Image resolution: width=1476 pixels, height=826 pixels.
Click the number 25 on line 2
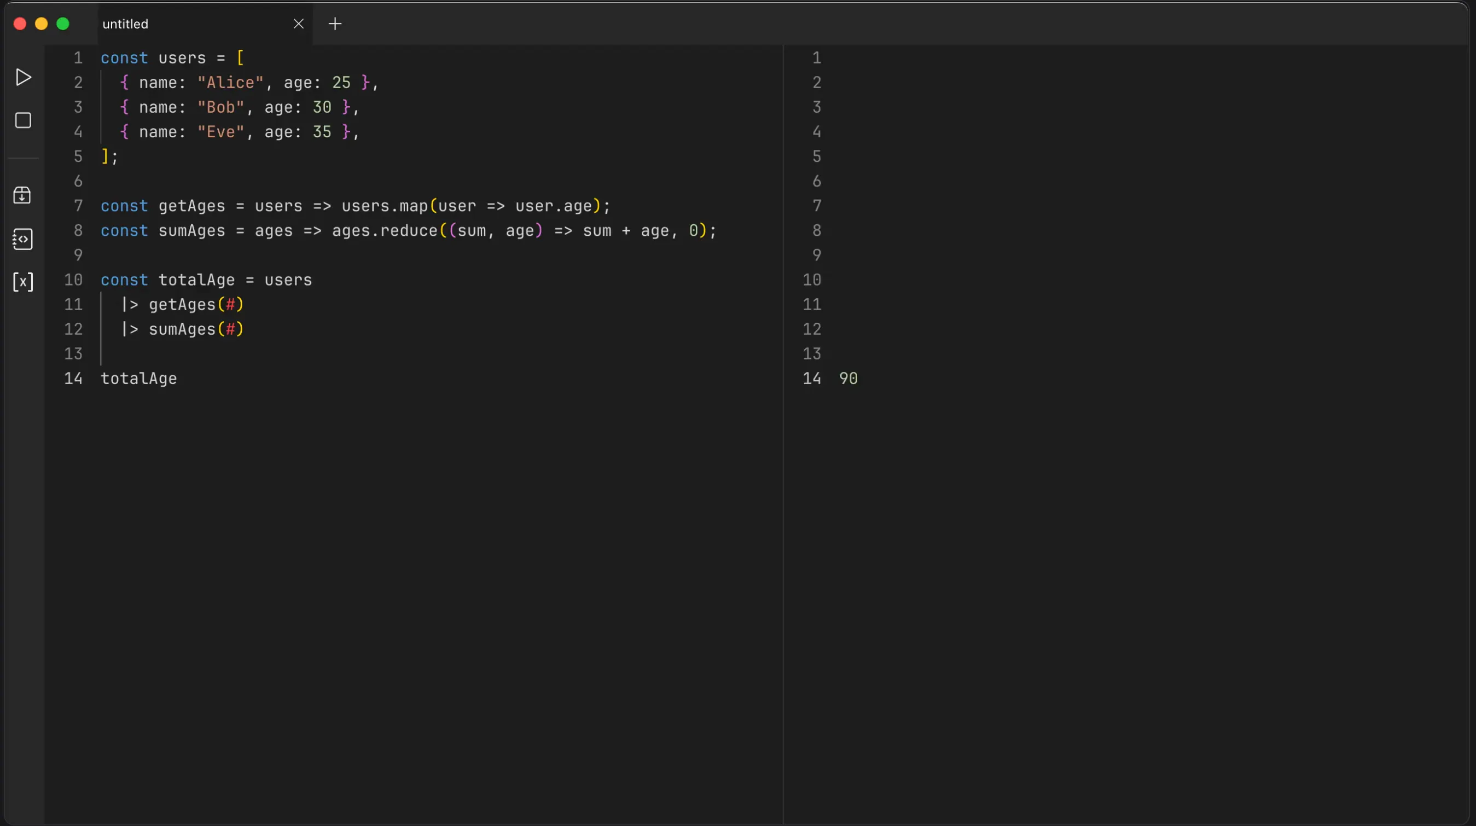tap(341, 83)
